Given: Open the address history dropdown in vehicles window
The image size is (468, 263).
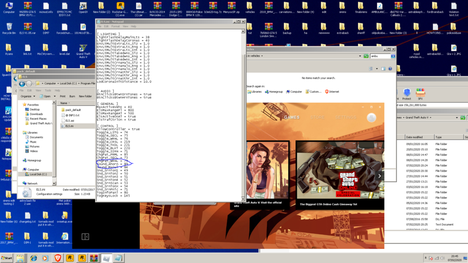Looking at the screenshot, I should (x=359, y=56).
